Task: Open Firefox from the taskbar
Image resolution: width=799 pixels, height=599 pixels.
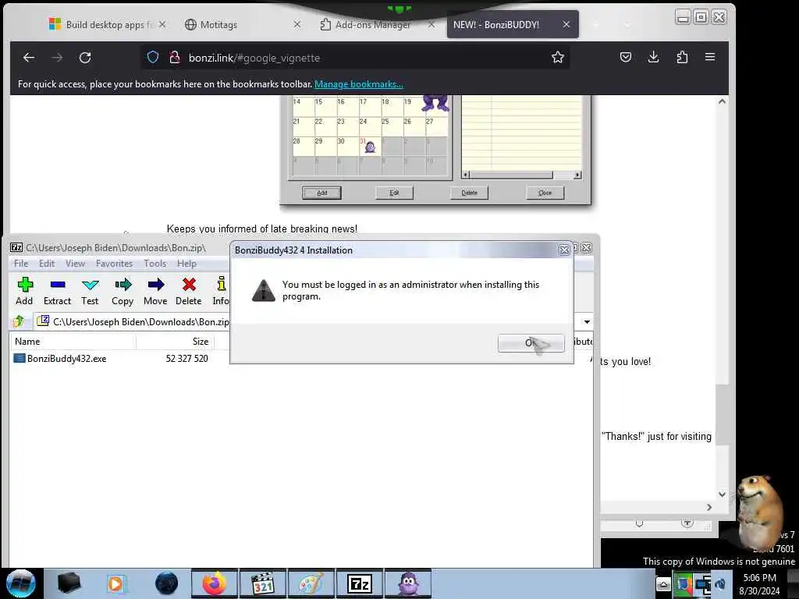Action: tap(215, 583)
